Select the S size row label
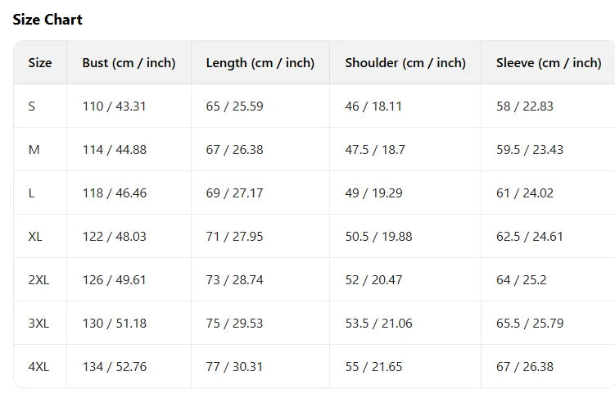 pyautogui.click(x=32, y=106)
